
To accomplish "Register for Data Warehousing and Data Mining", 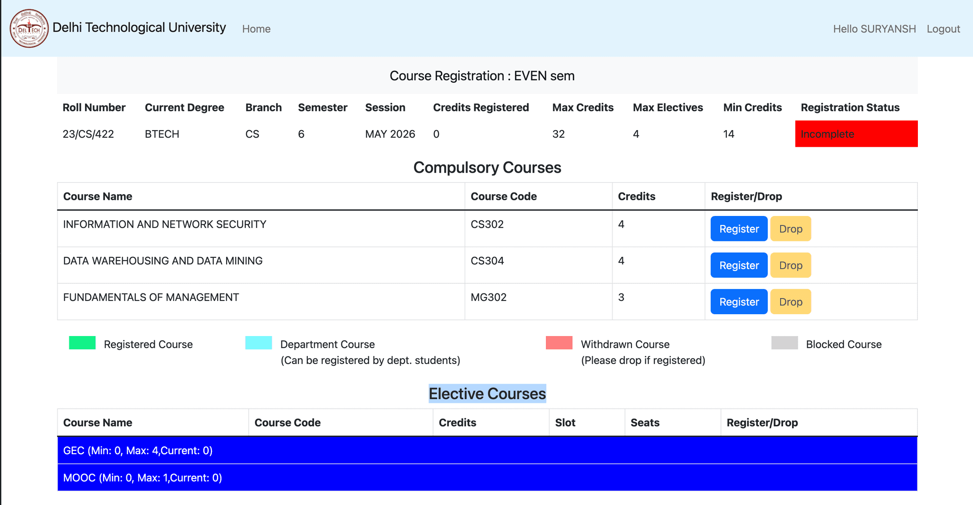I will tap(738, 265).
